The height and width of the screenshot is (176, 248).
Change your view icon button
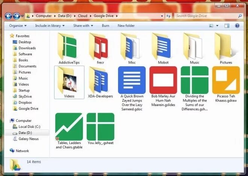click(x=211, y=26)
